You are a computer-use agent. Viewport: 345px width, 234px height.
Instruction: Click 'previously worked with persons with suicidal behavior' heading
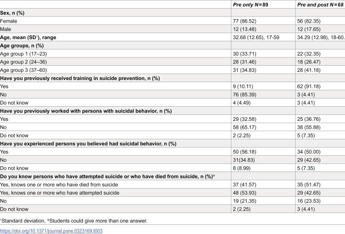[x=86, y=111]
